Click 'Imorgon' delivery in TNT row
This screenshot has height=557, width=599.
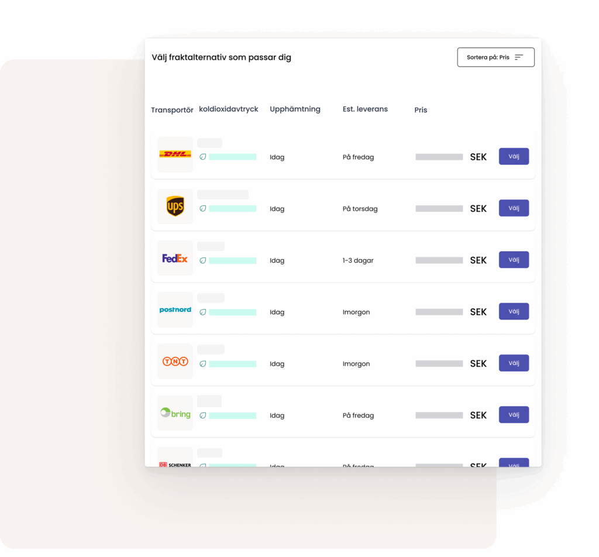pyautogui.click(x=356, y=364)
